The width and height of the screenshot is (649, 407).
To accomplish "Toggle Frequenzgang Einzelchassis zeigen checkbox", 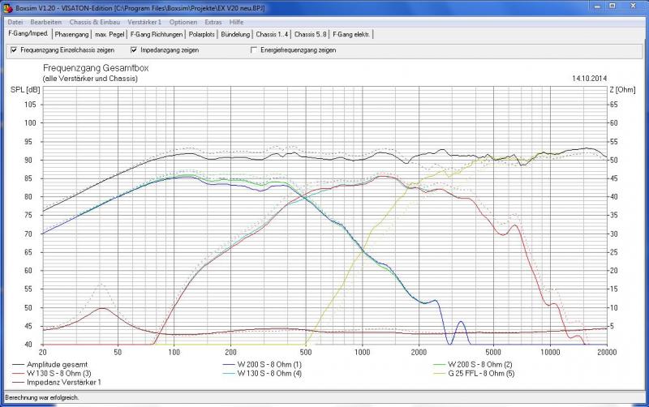I will 14,50.
